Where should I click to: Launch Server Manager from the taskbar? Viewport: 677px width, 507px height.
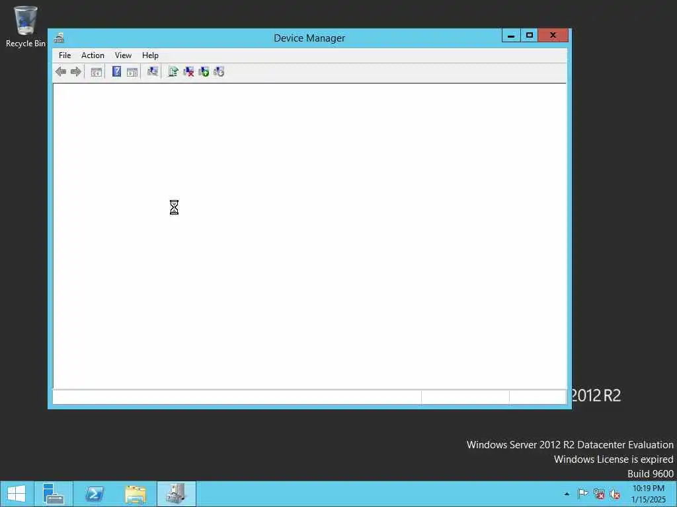[x=54, y=494]
